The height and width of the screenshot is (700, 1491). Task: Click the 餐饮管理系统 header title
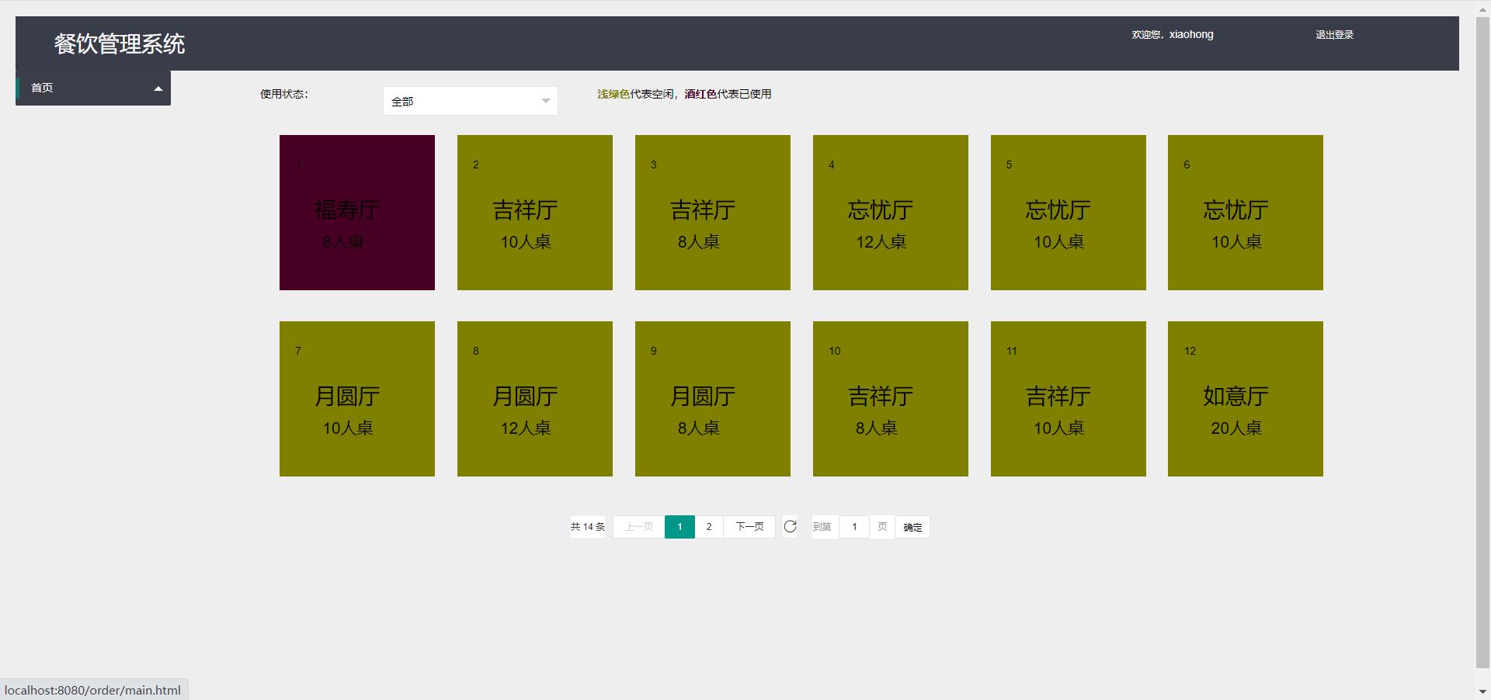(120, 44)
